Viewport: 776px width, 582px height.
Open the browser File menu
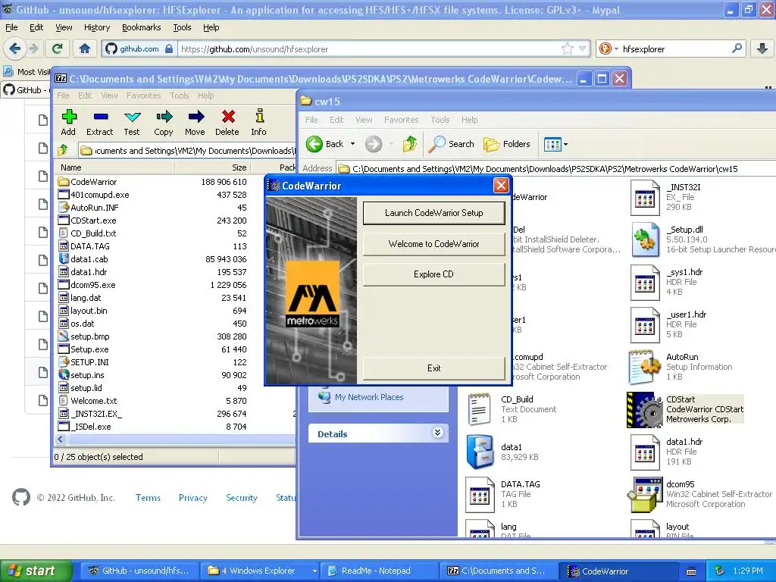(x=11, y=28)
